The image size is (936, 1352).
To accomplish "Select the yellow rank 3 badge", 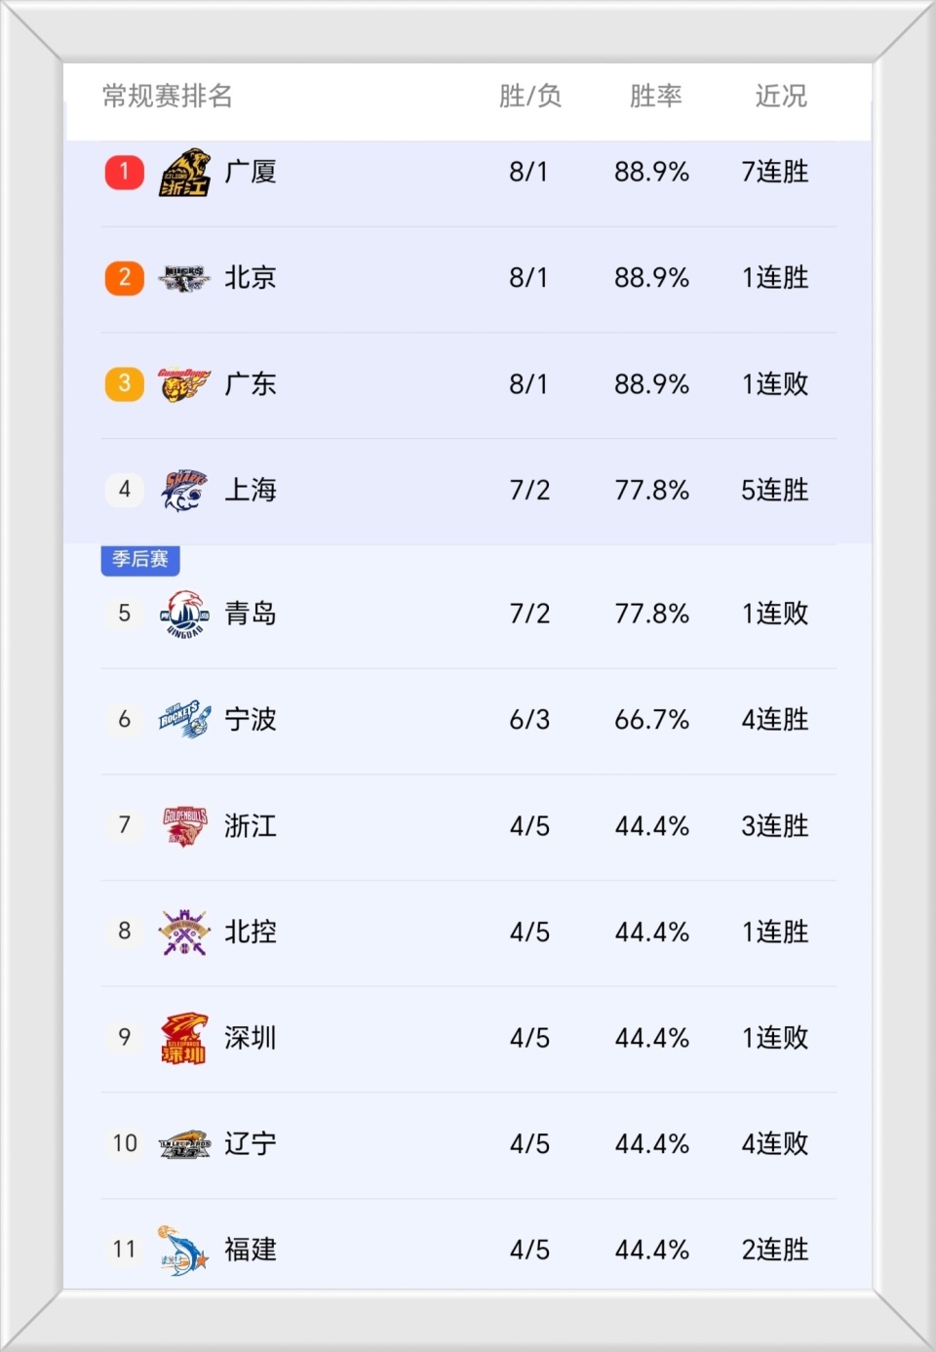I will (x=124, y=384).
